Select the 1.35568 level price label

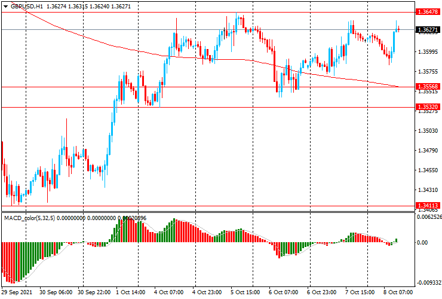pos(428,86)
